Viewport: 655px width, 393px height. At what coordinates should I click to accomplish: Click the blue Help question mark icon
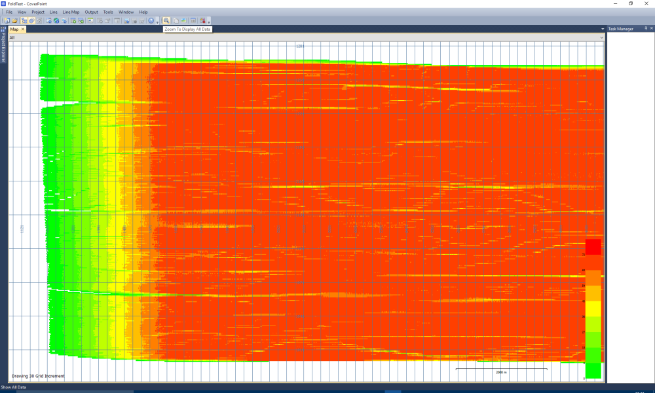click(151, 21)
